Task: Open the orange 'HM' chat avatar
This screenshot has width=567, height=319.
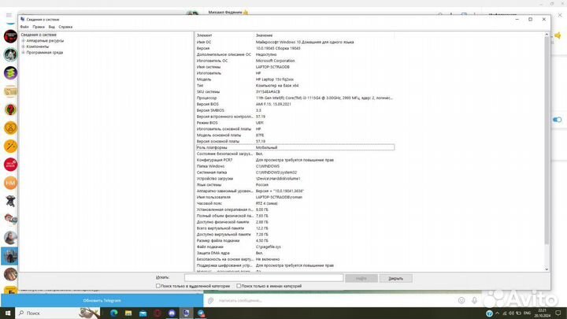Action: coord(10,182)
